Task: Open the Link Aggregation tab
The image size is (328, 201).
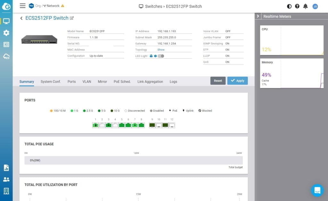Action: (x=150, y=82)
